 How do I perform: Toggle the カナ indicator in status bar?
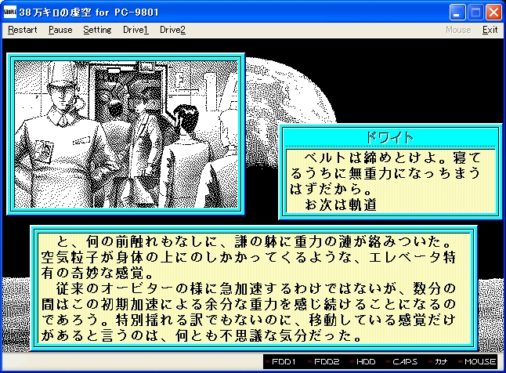click(441, 362)
